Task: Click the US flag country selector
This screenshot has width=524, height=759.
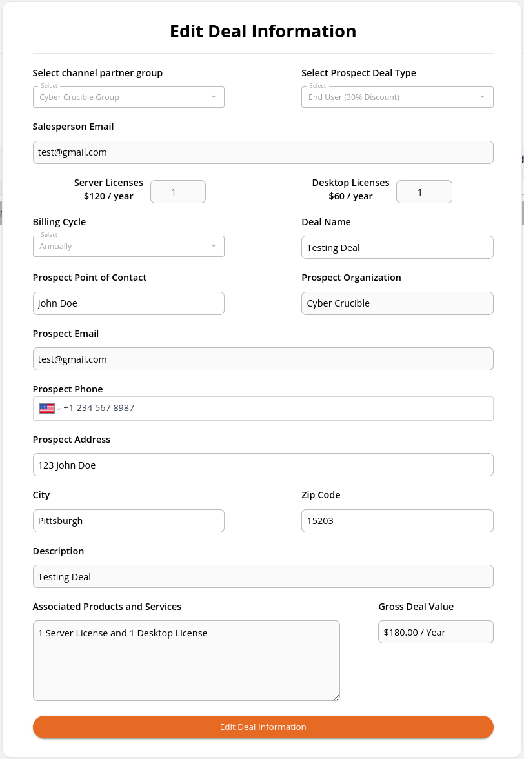Action: [x=50, y=409]
